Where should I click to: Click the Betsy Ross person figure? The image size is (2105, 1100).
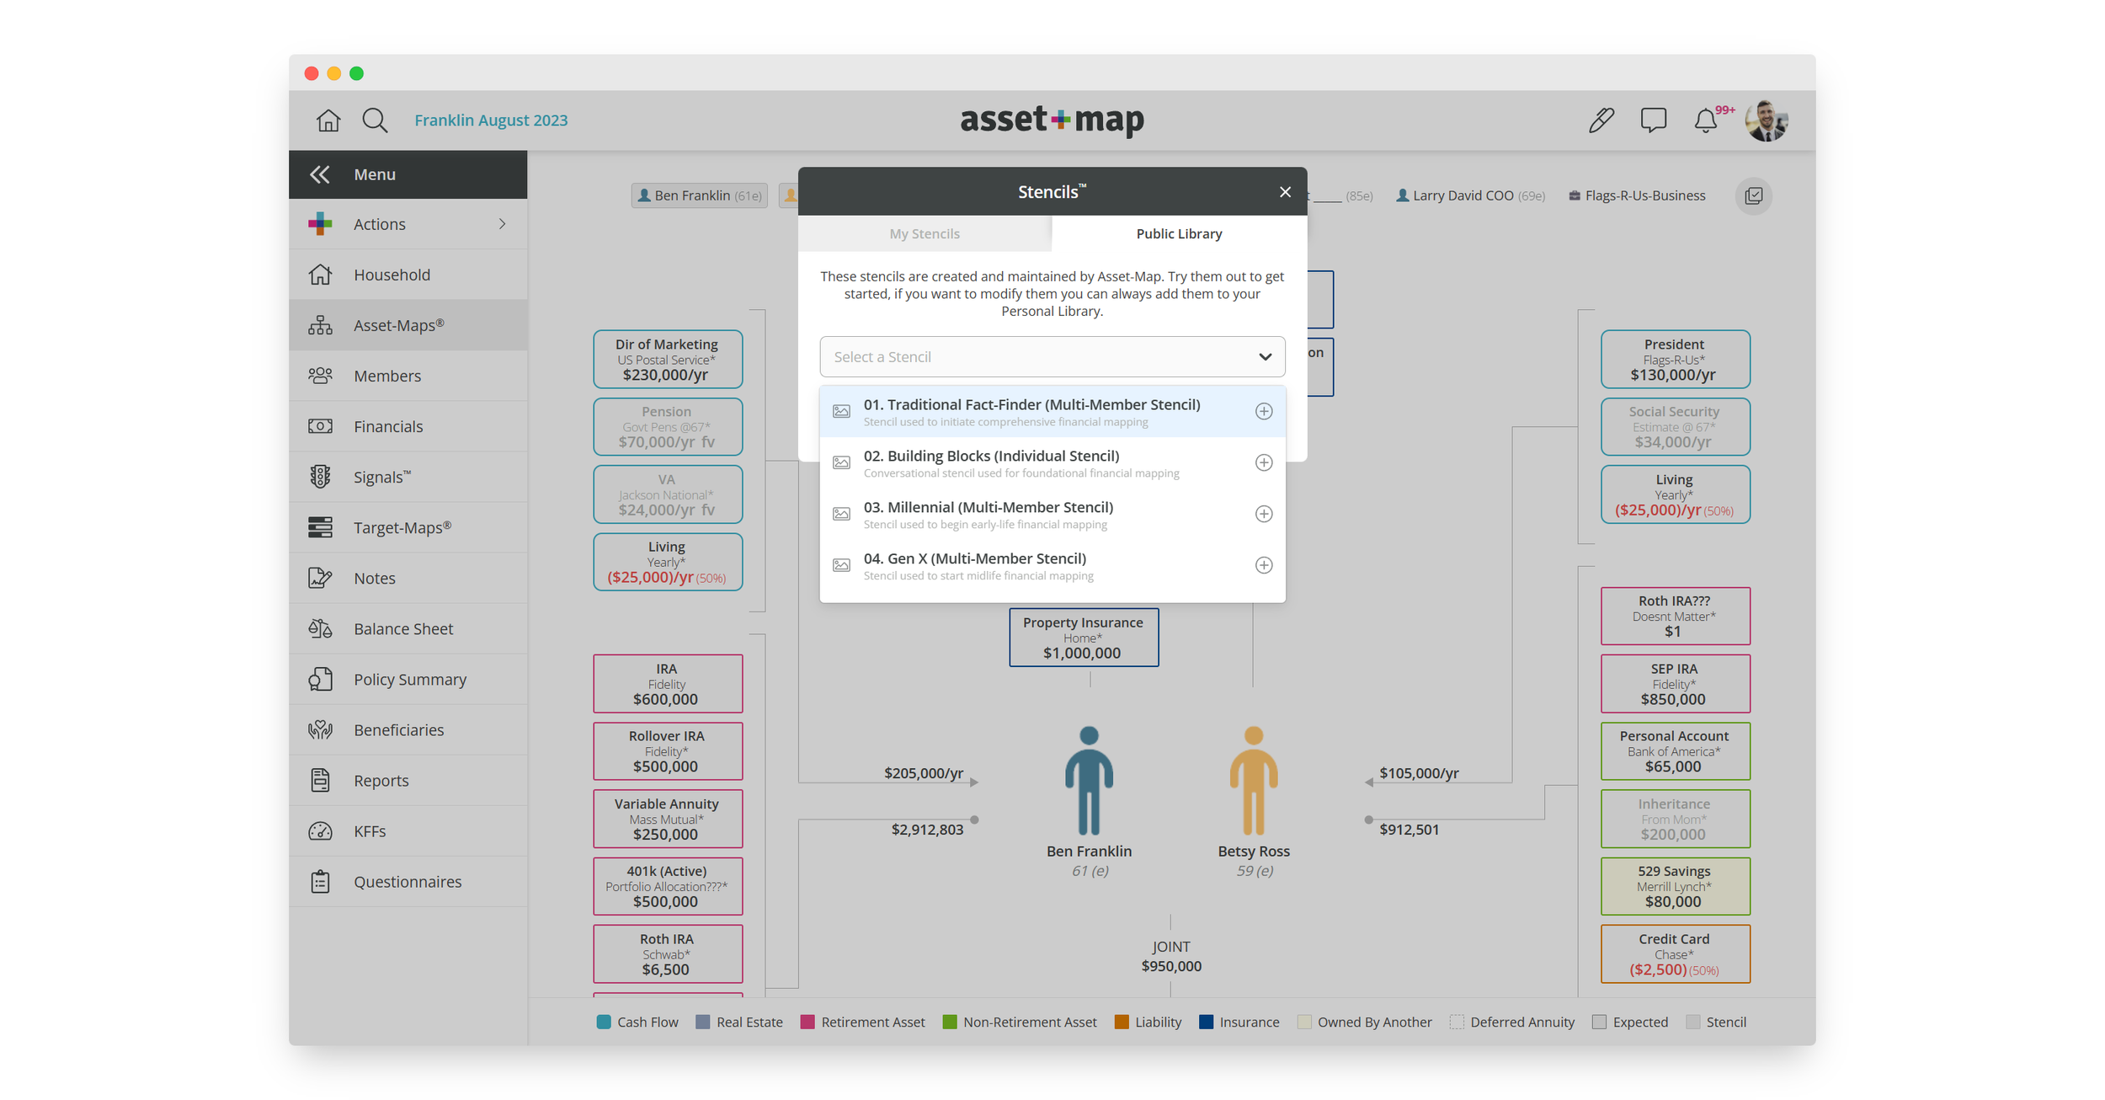click(x=1254, y=780)
